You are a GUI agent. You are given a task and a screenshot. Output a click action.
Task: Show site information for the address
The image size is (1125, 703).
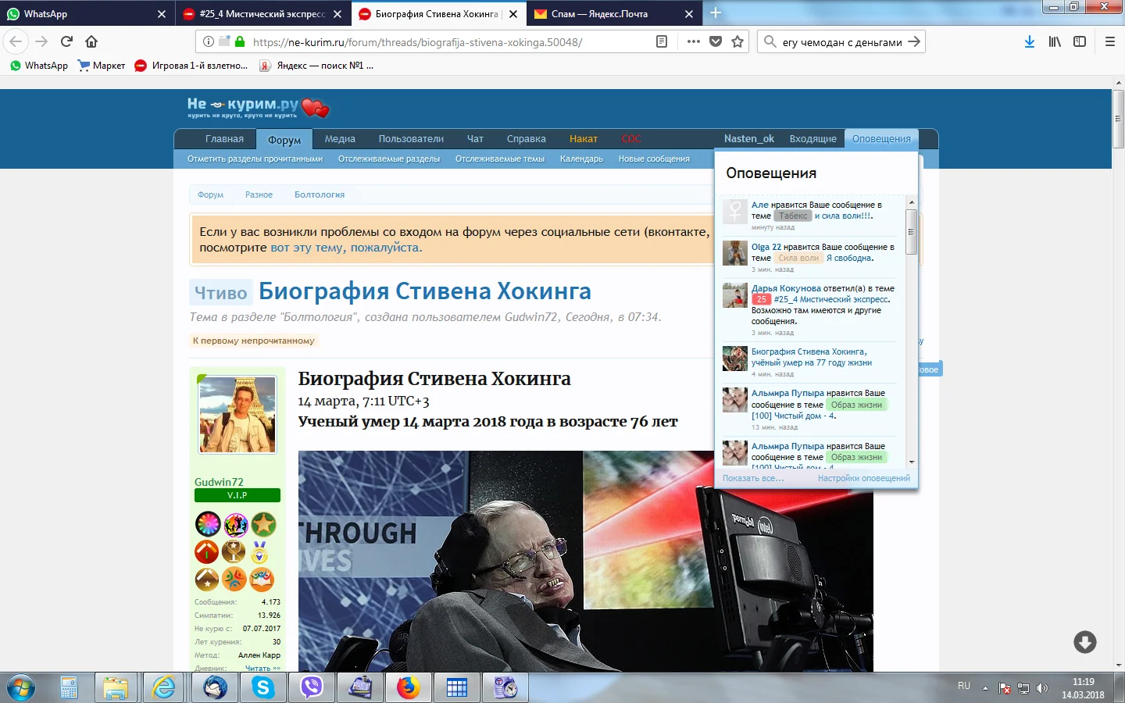point(209,41)
